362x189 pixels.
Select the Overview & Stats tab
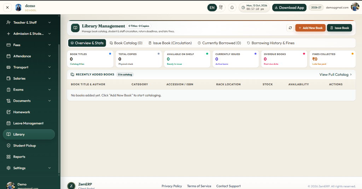point(87,43)
